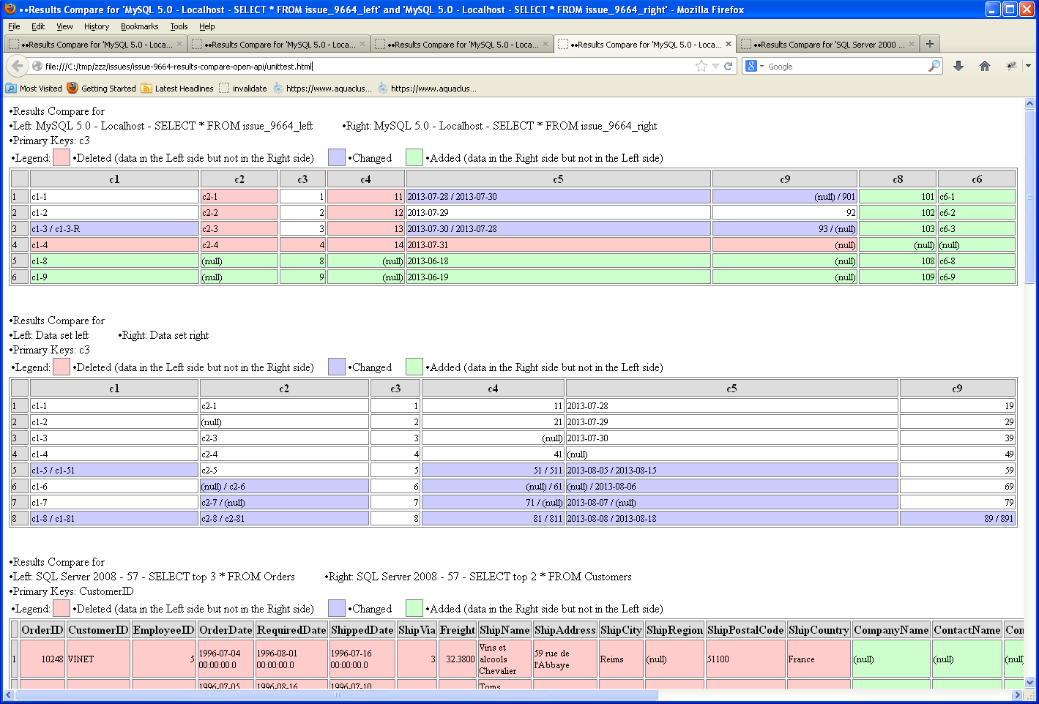Viewport: 1039px width, 704px height.
Task: Open the Downloads arrow icon
Action: (x=958, y=66)
